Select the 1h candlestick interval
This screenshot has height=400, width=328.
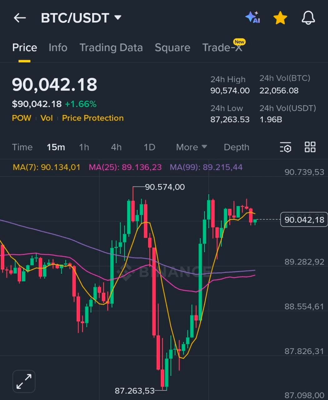[x=84, y=147]
